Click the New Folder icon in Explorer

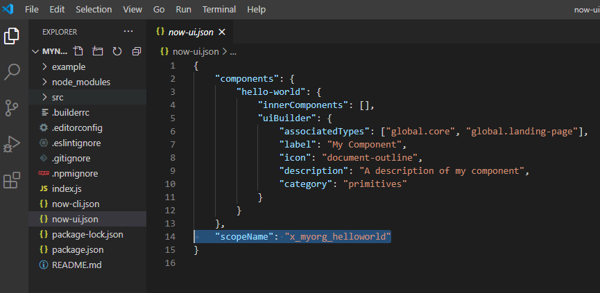point(98,51)
